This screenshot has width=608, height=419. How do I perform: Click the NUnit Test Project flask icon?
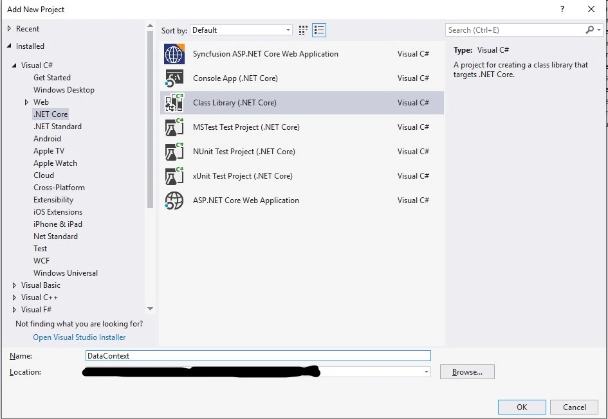point(174,152)
